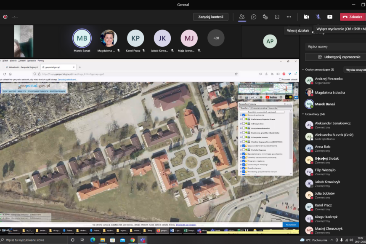The width and height of the screenshot is (366, 244).
Task: Click the reload icon in shared browser
Action: (x=5, y=74)
